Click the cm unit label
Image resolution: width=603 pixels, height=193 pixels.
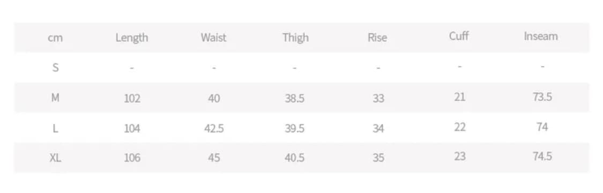[x=55, y=38]
